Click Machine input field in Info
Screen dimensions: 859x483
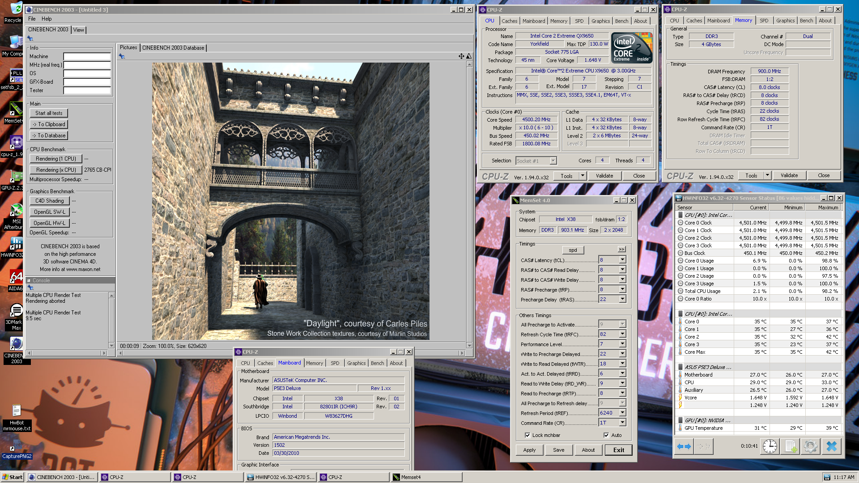point(87,56)
